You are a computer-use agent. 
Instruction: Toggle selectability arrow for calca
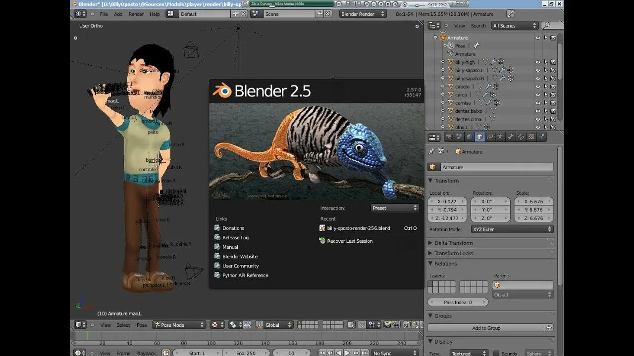click(545, 94)
